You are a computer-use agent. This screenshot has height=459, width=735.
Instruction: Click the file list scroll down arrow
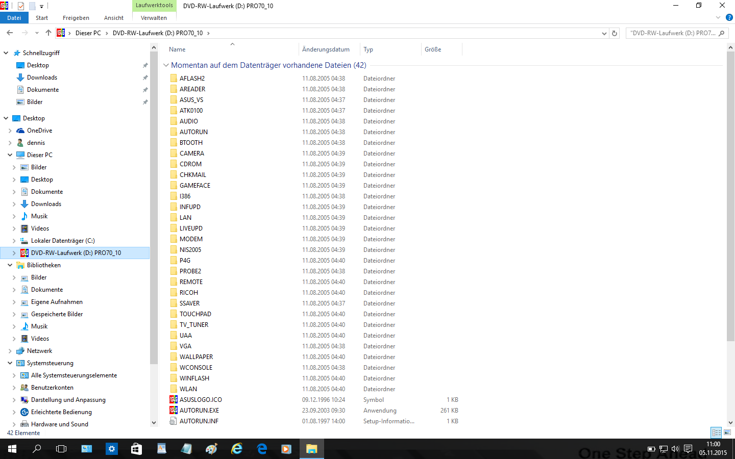(730, 423)
